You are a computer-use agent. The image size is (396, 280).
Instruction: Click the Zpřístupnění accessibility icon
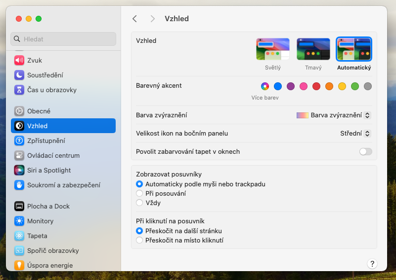pos(19,141)
